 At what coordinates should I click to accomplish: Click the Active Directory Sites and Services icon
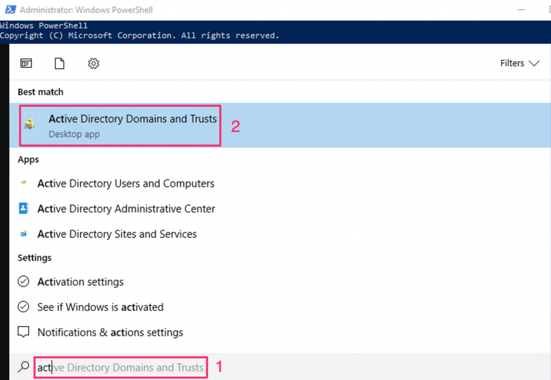click(24, 234)
